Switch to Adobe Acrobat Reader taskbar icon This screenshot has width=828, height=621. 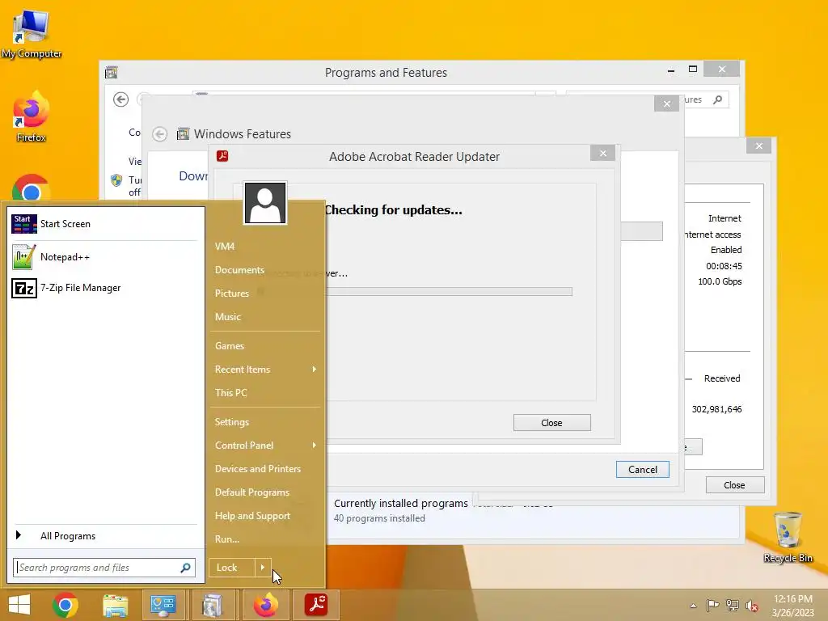click(316, 605)
